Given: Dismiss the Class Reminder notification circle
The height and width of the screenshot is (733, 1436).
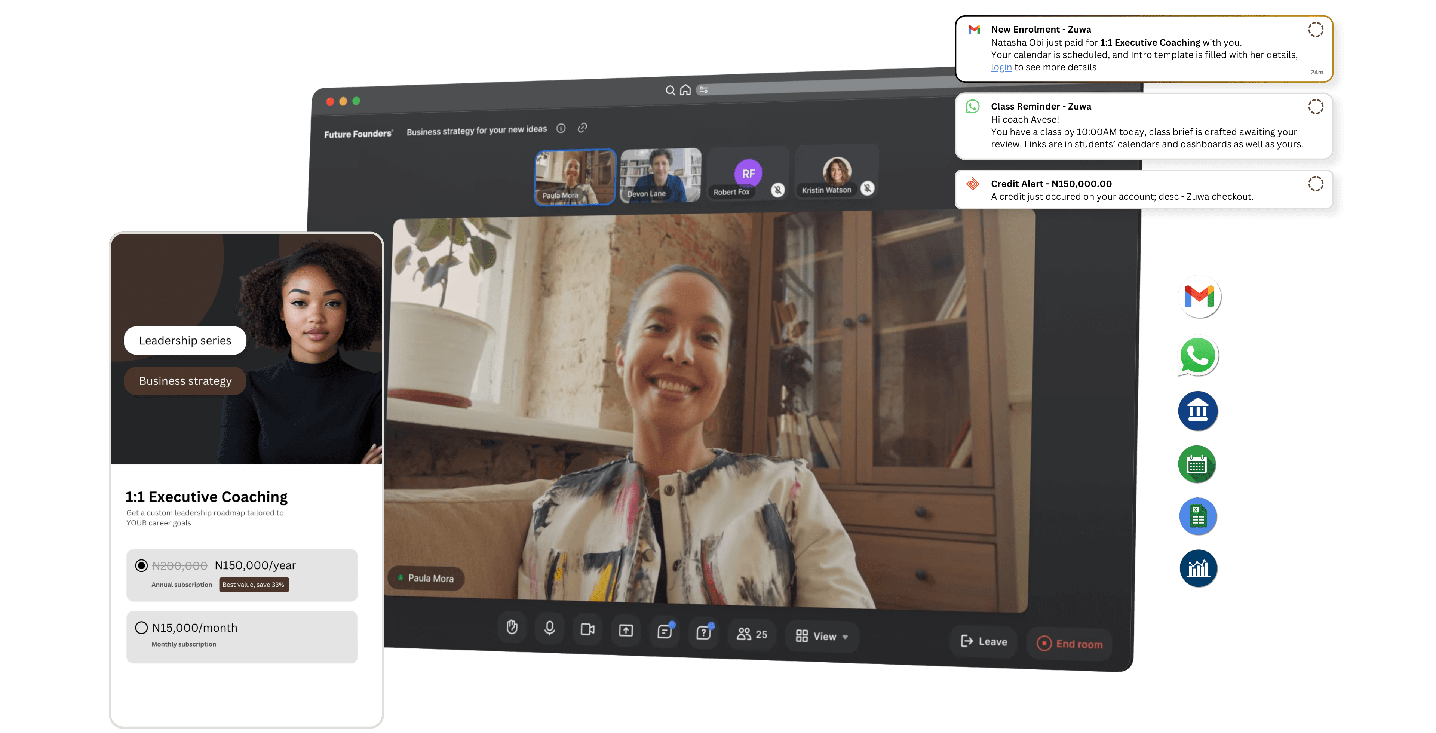Looking at the screenshot, I should tap(1316, 107).
